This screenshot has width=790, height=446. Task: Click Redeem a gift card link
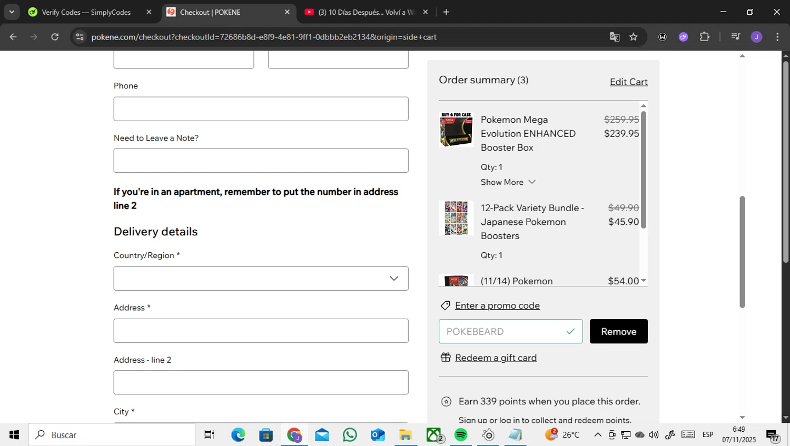point(496,358)
